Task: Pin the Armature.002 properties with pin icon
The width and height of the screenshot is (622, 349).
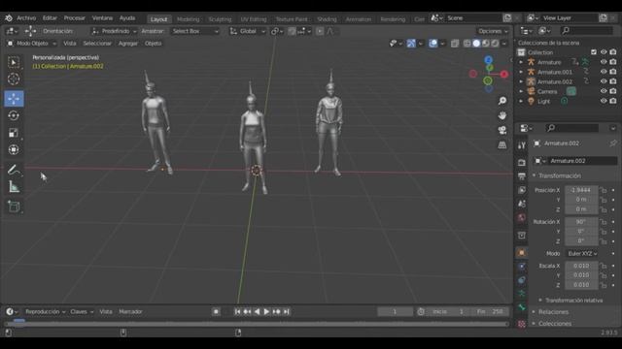Action: pos(613,143)
